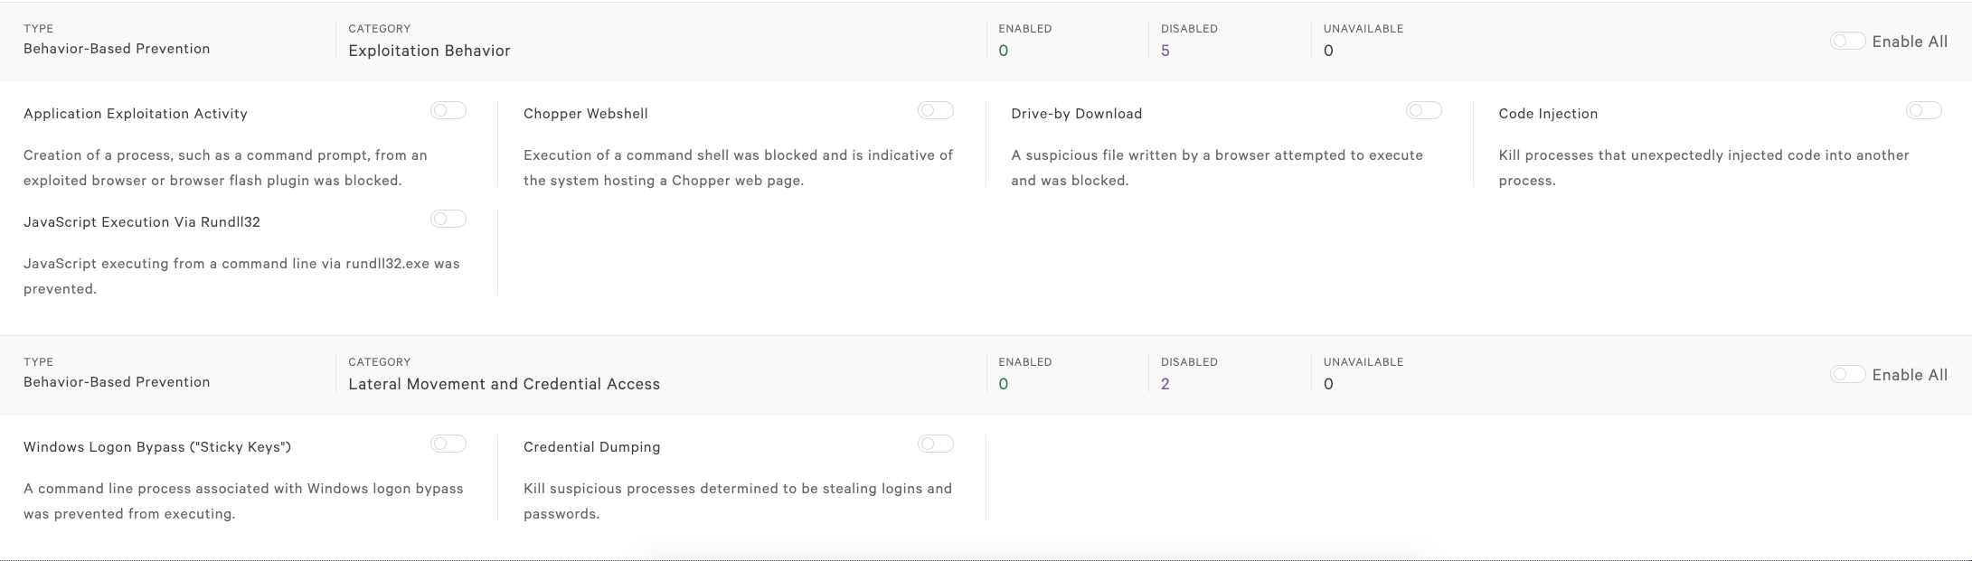Click the JavaScript Execution Via Rundll32 title
The image size is (1972, 561).
click(x=142, y=222)
